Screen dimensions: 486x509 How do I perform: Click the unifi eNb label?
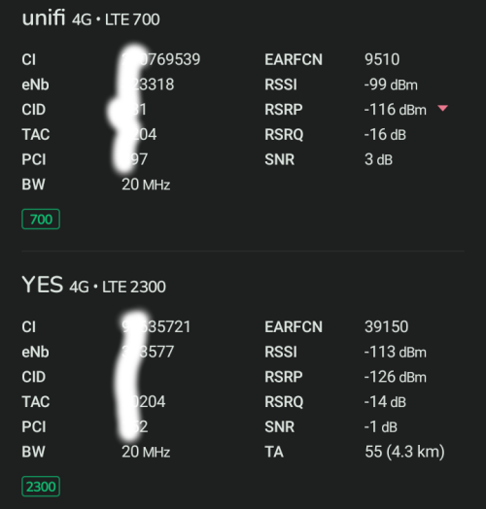coord(35,85)
